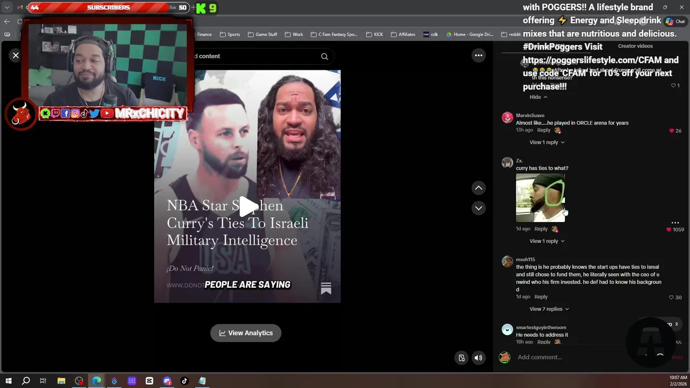Play the paused Stephen Curry video

click(x=247, y=207)
